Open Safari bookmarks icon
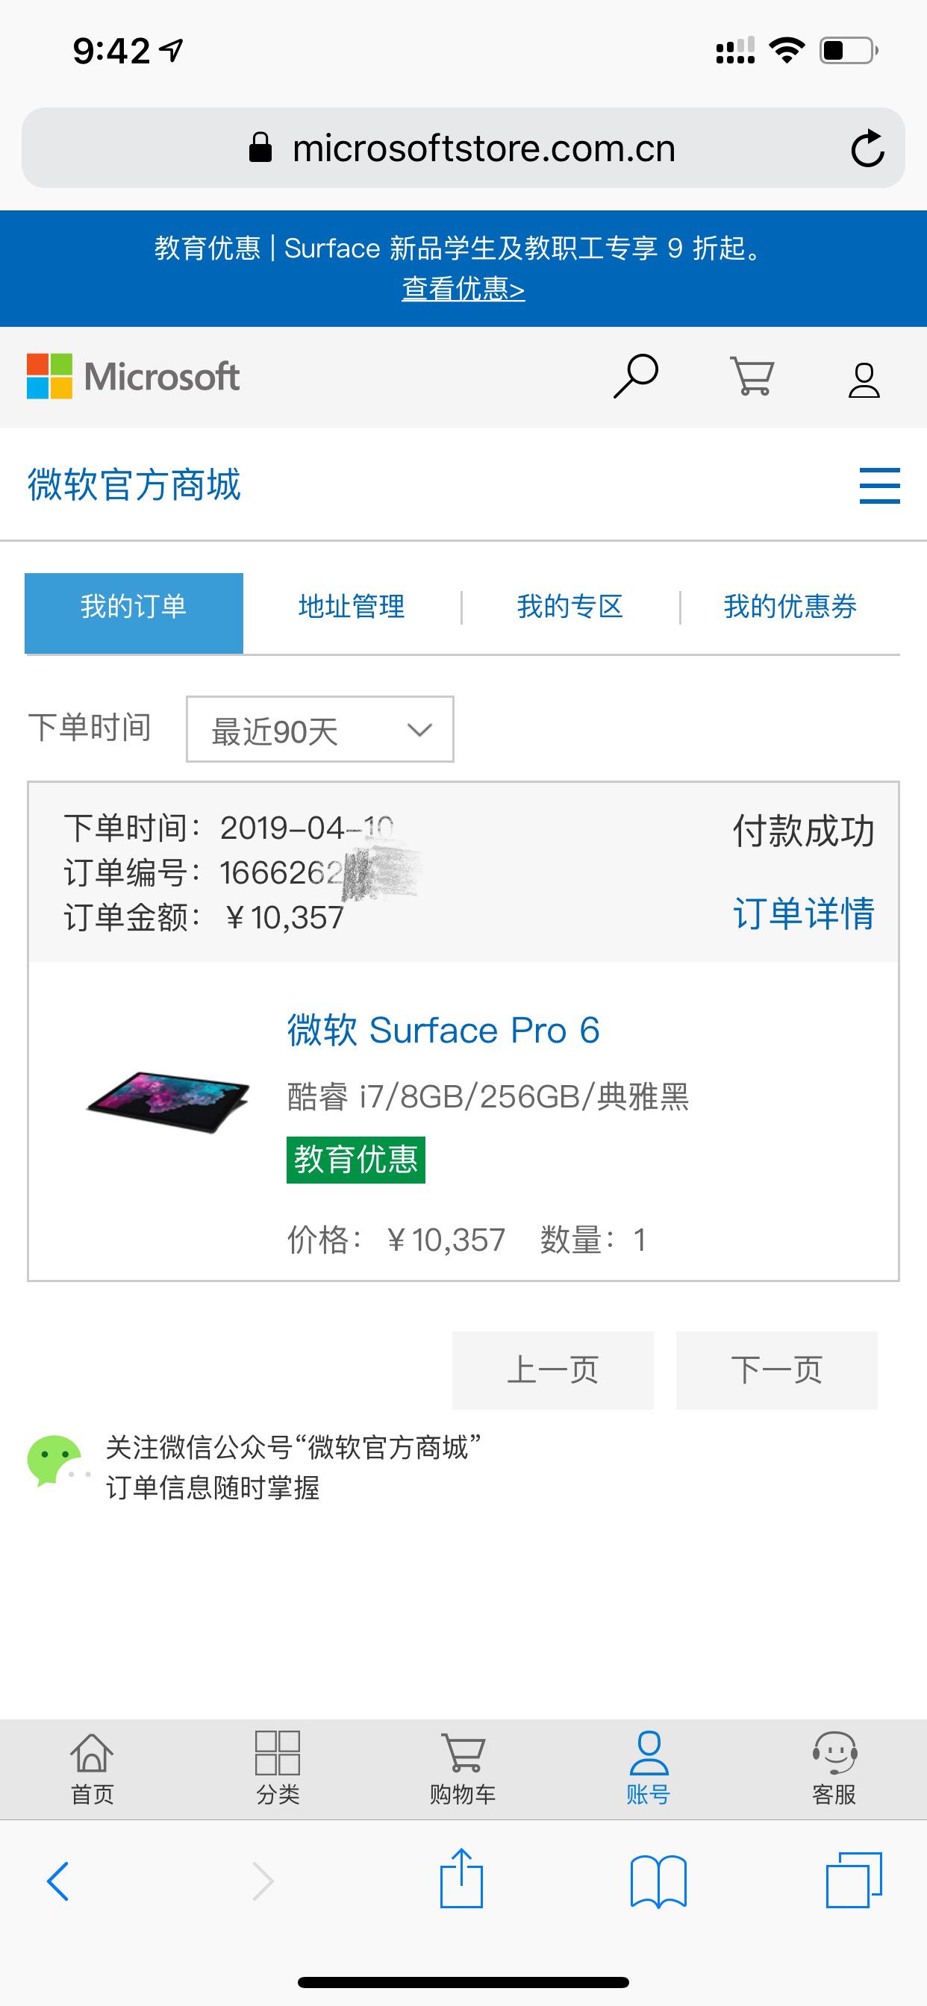 coord(658,1881)
